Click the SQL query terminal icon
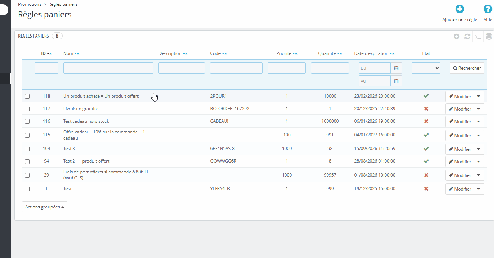Image resolution: width=494 pixels, height=258 pixels. (x=478, y=37)
